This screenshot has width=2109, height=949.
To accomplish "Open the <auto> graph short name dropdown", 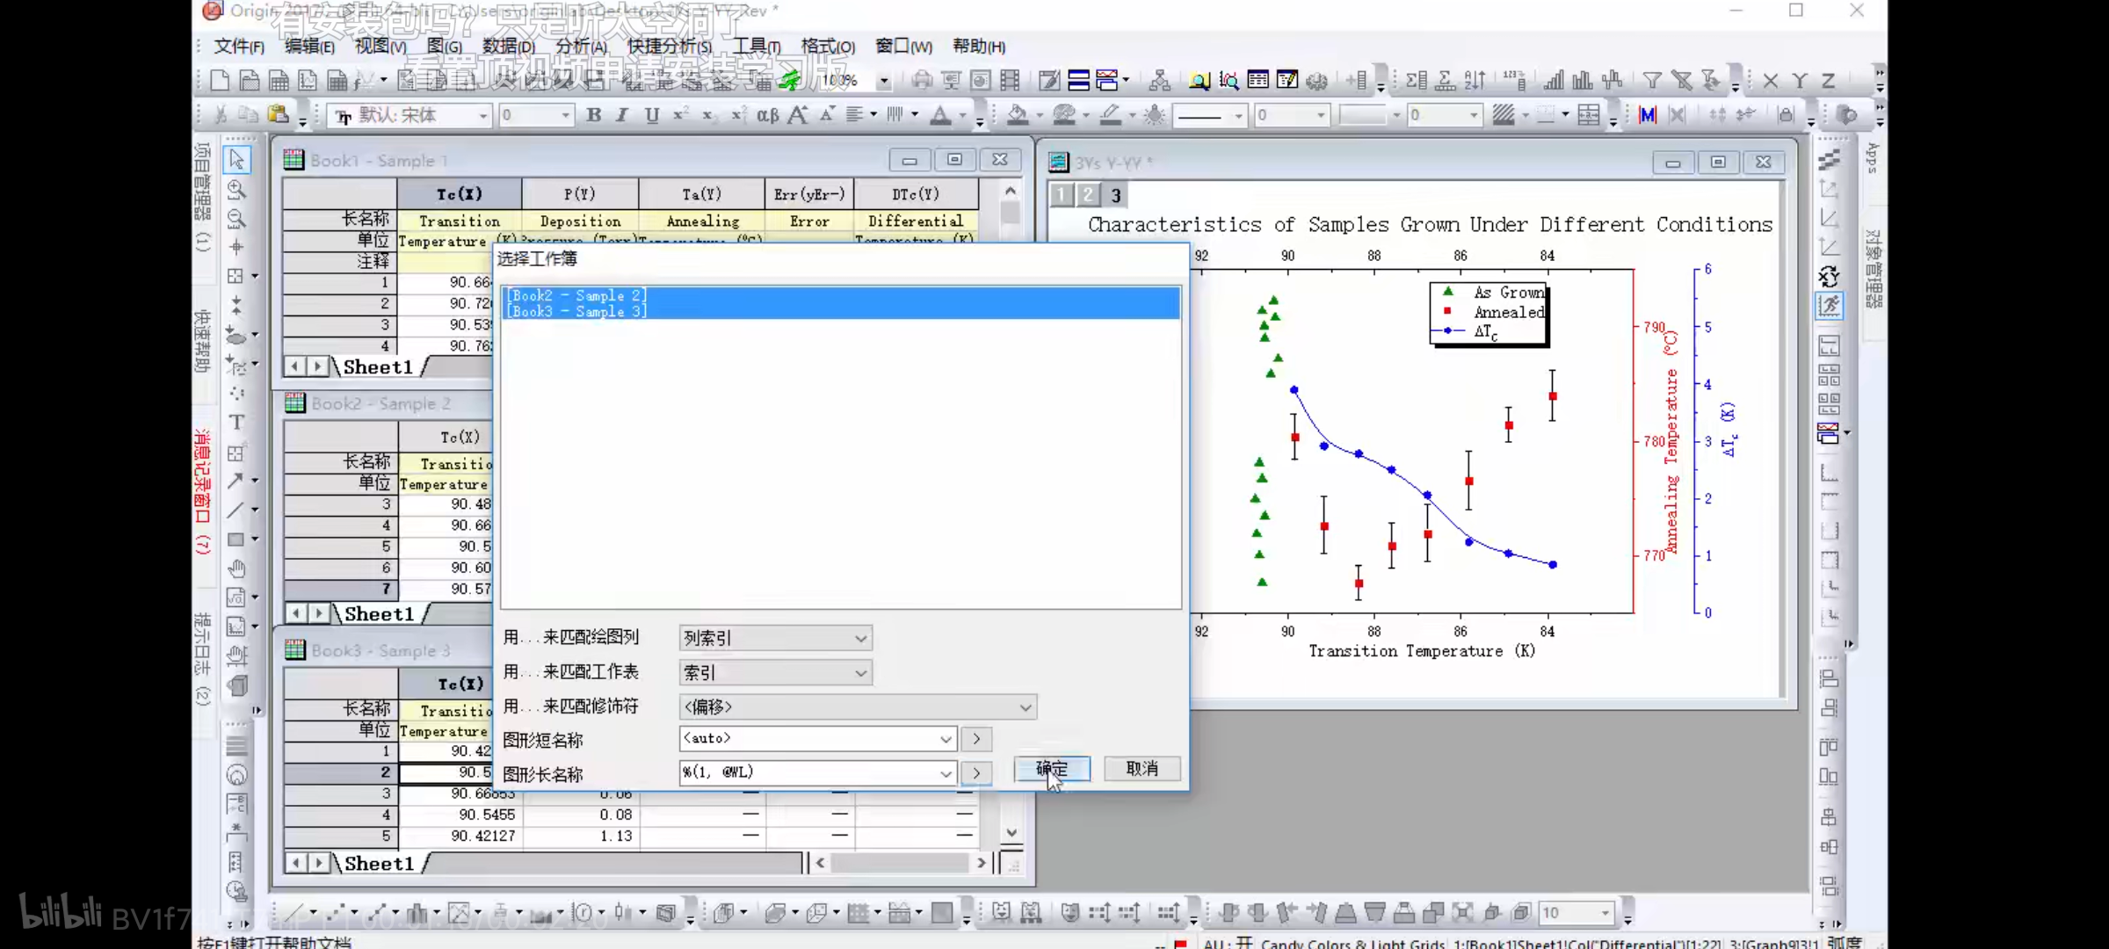I will click(817, 739).
